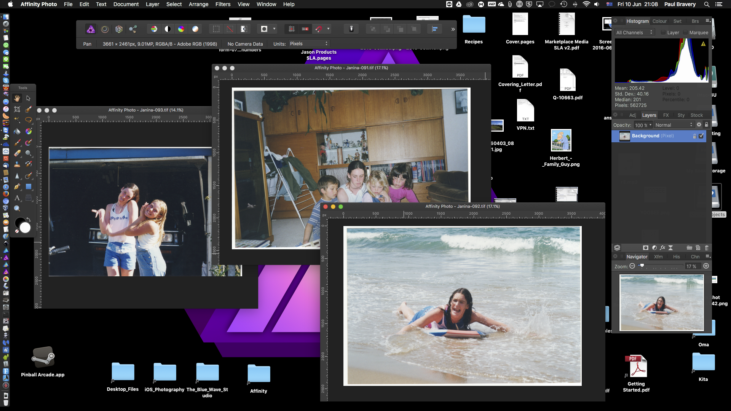Switch to the Adj tab
The image size is (731, 411).
point(632,115)
